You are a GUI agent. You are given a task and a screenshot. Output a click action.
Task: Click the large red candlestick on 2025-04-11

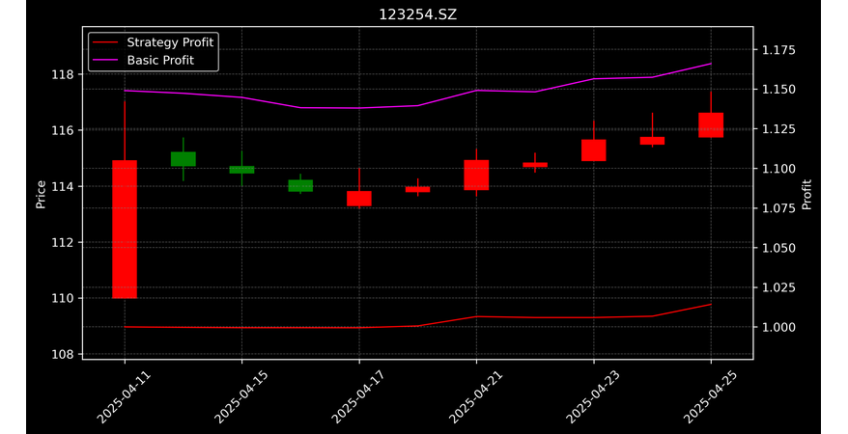point(125,230)
